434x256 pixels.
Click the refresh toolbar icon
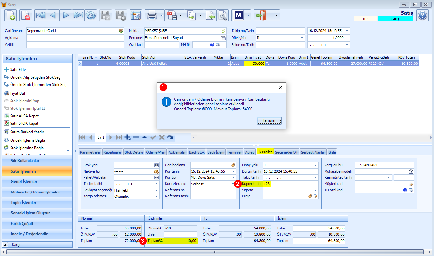pyautogui.click(x=91, y=15)
